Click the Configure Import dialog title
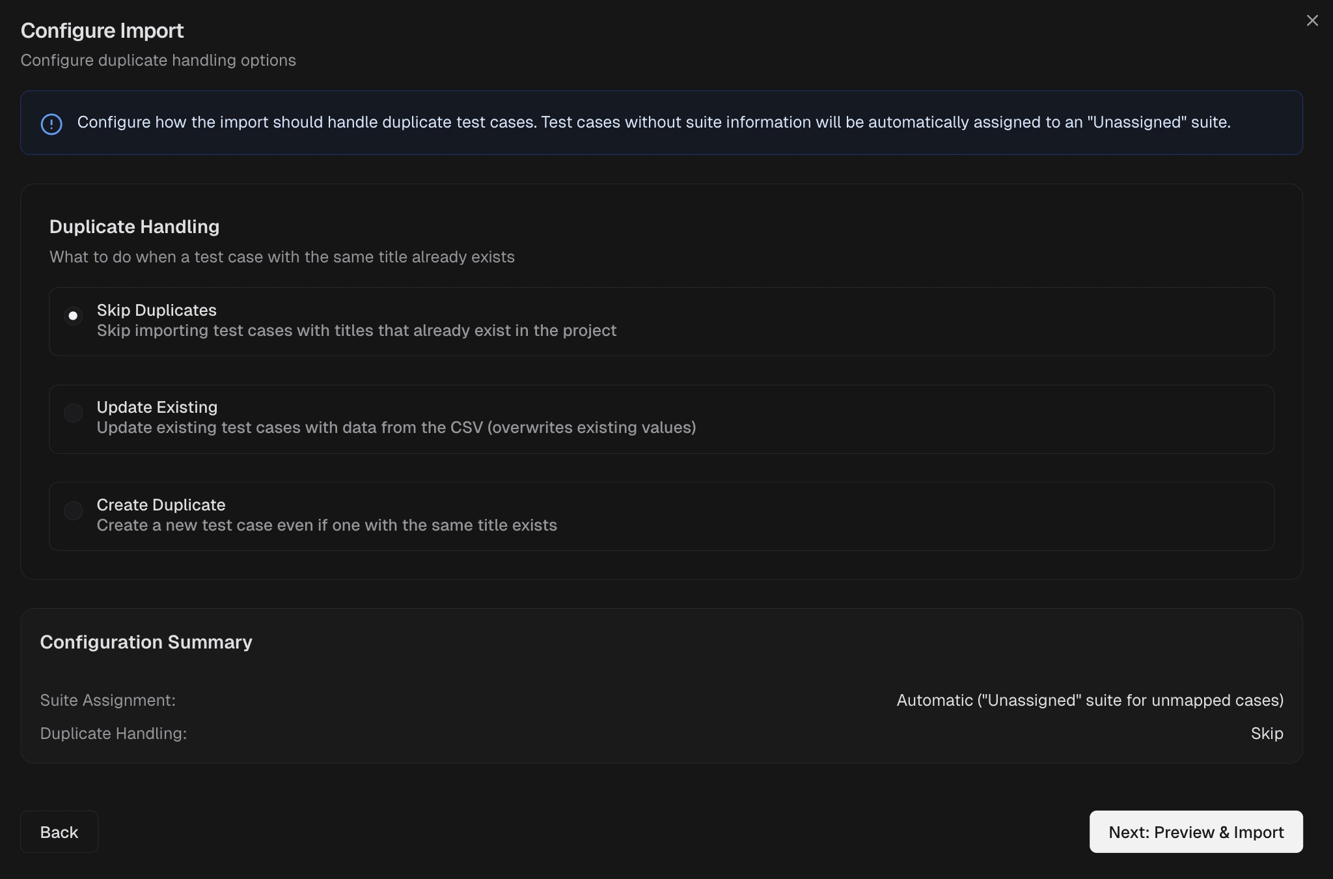Viewport: 1333px width, 879px height. (x=102, y=30)
